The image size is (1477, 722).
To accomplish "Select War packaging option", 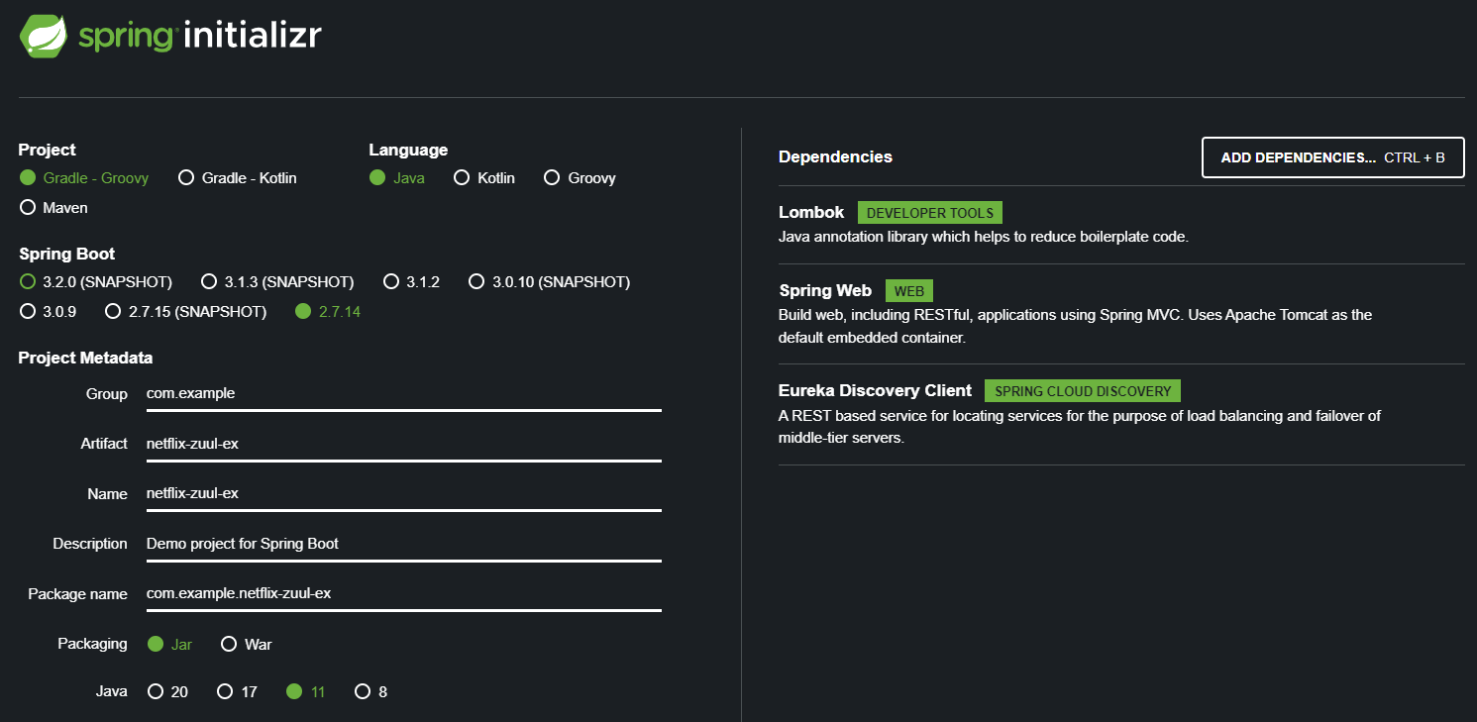I will [x=247, y=644].
